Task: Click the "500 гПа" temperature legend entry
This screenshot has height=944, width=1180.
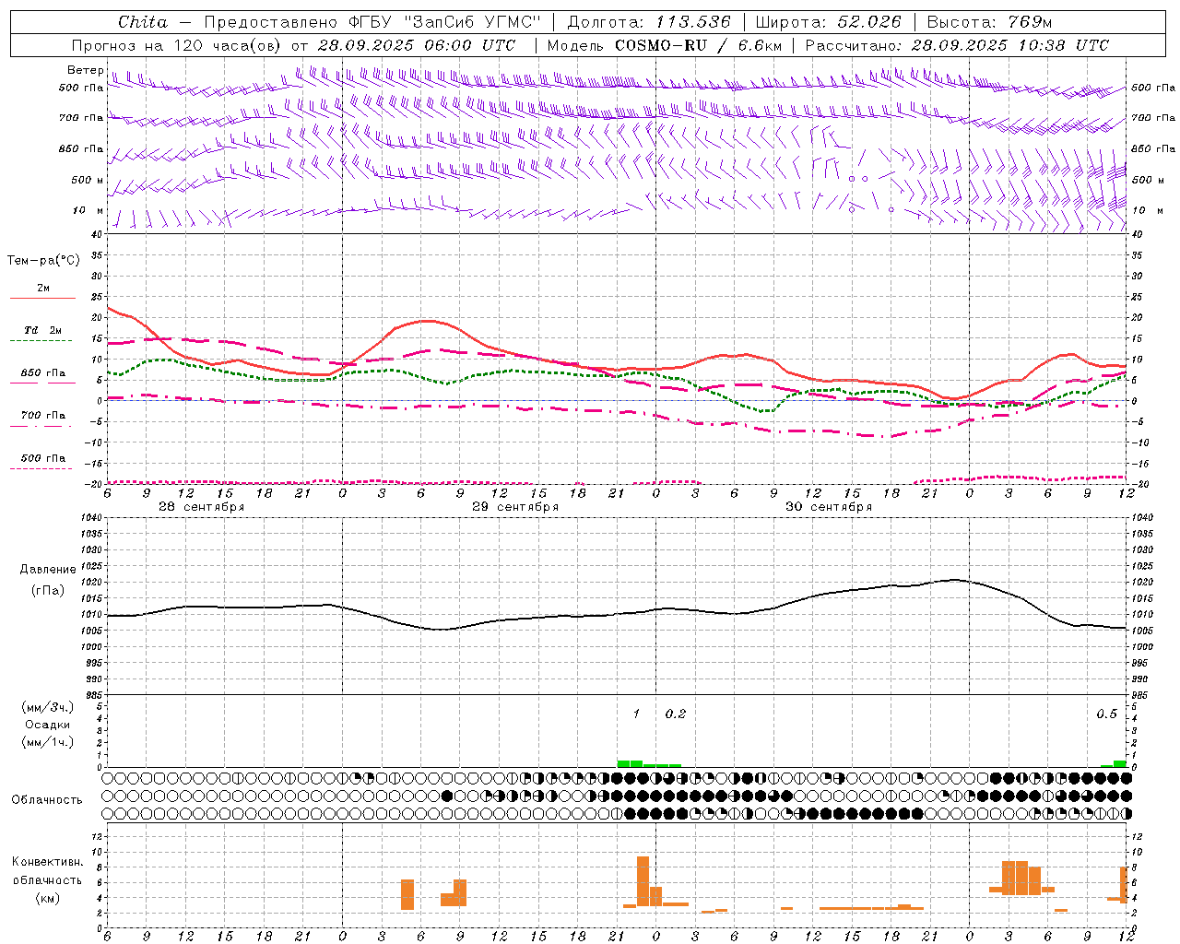Action: (43, 458)
